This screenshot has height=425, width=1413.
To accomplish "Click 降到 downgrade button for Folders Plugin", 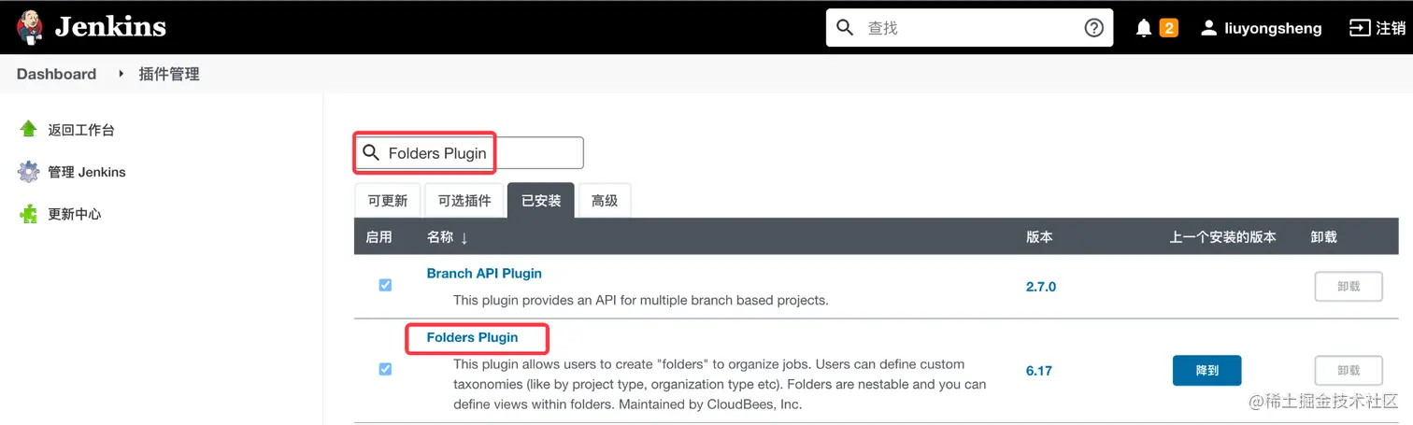I will (1207, 370).
